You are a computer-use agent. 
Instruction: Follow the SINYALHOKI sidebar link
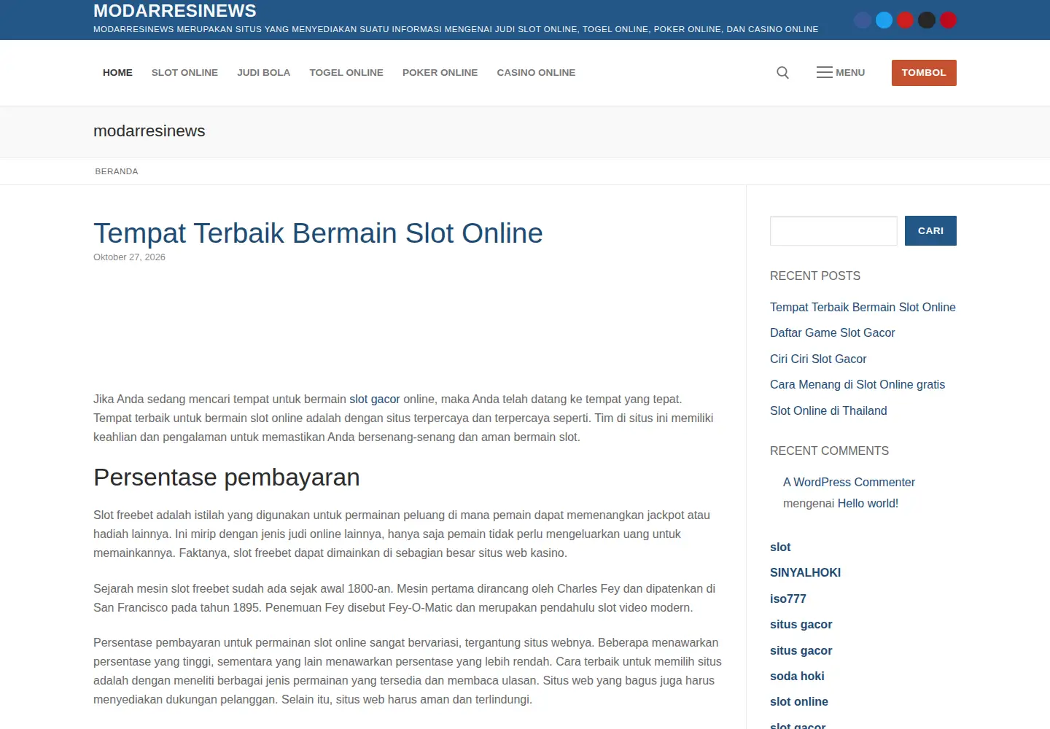(805, 573)
